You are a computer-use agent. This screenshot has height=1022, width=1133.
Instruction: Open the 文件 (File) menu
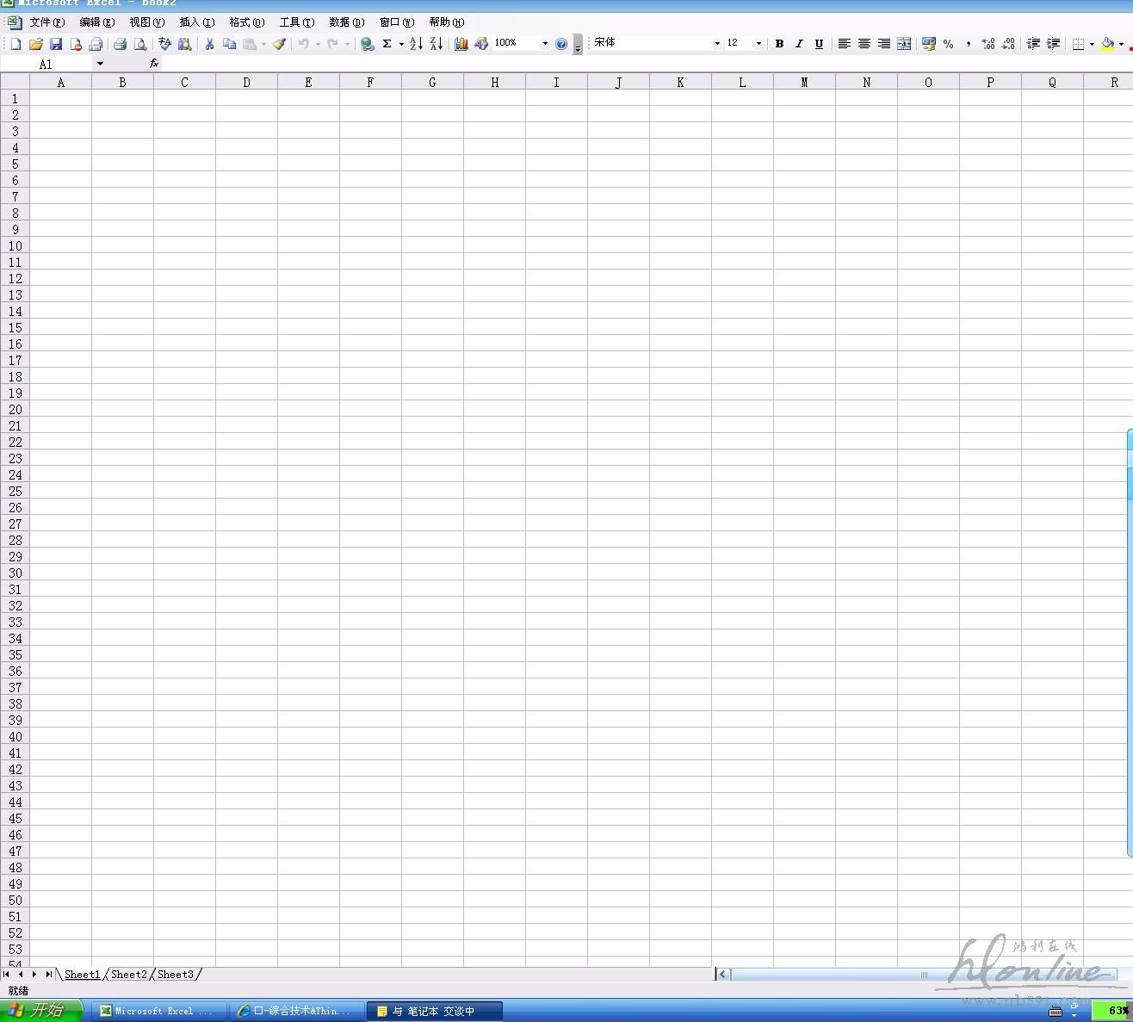point(46,22)
